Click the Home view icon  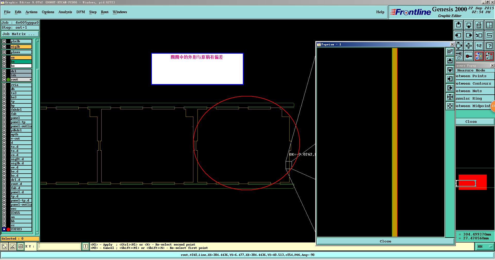[479, 25]
